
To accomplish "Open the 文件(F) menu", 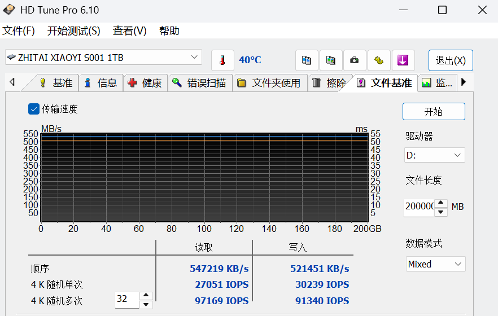I will [x=19, y=31].
